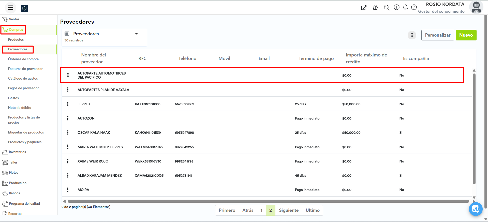Click the Personalizar button
Viewport: 488px width, 222px height.
point(437,35)
